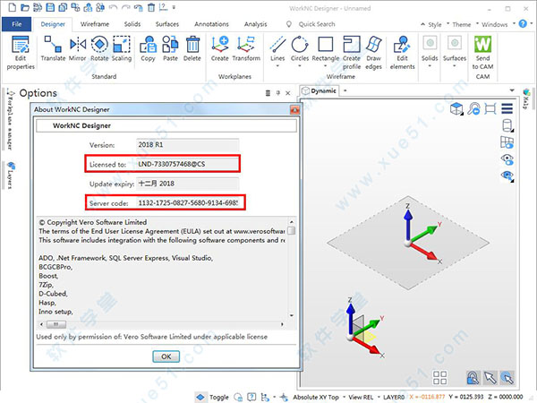Screen dimensions: 537x403
Task: Open the Layers side panel
Action: pos(11,176)
